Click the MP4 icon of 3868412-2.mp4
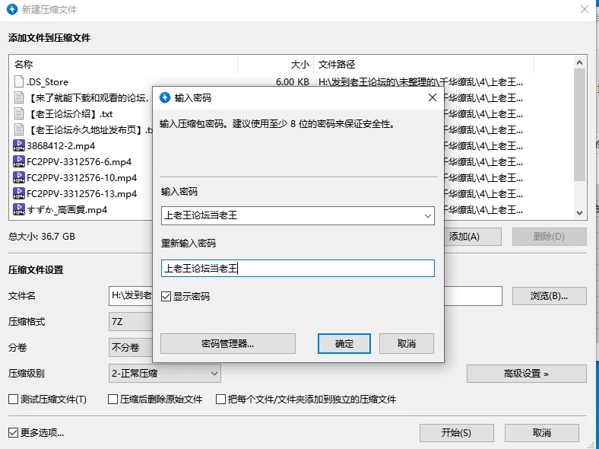 [19, 145]
